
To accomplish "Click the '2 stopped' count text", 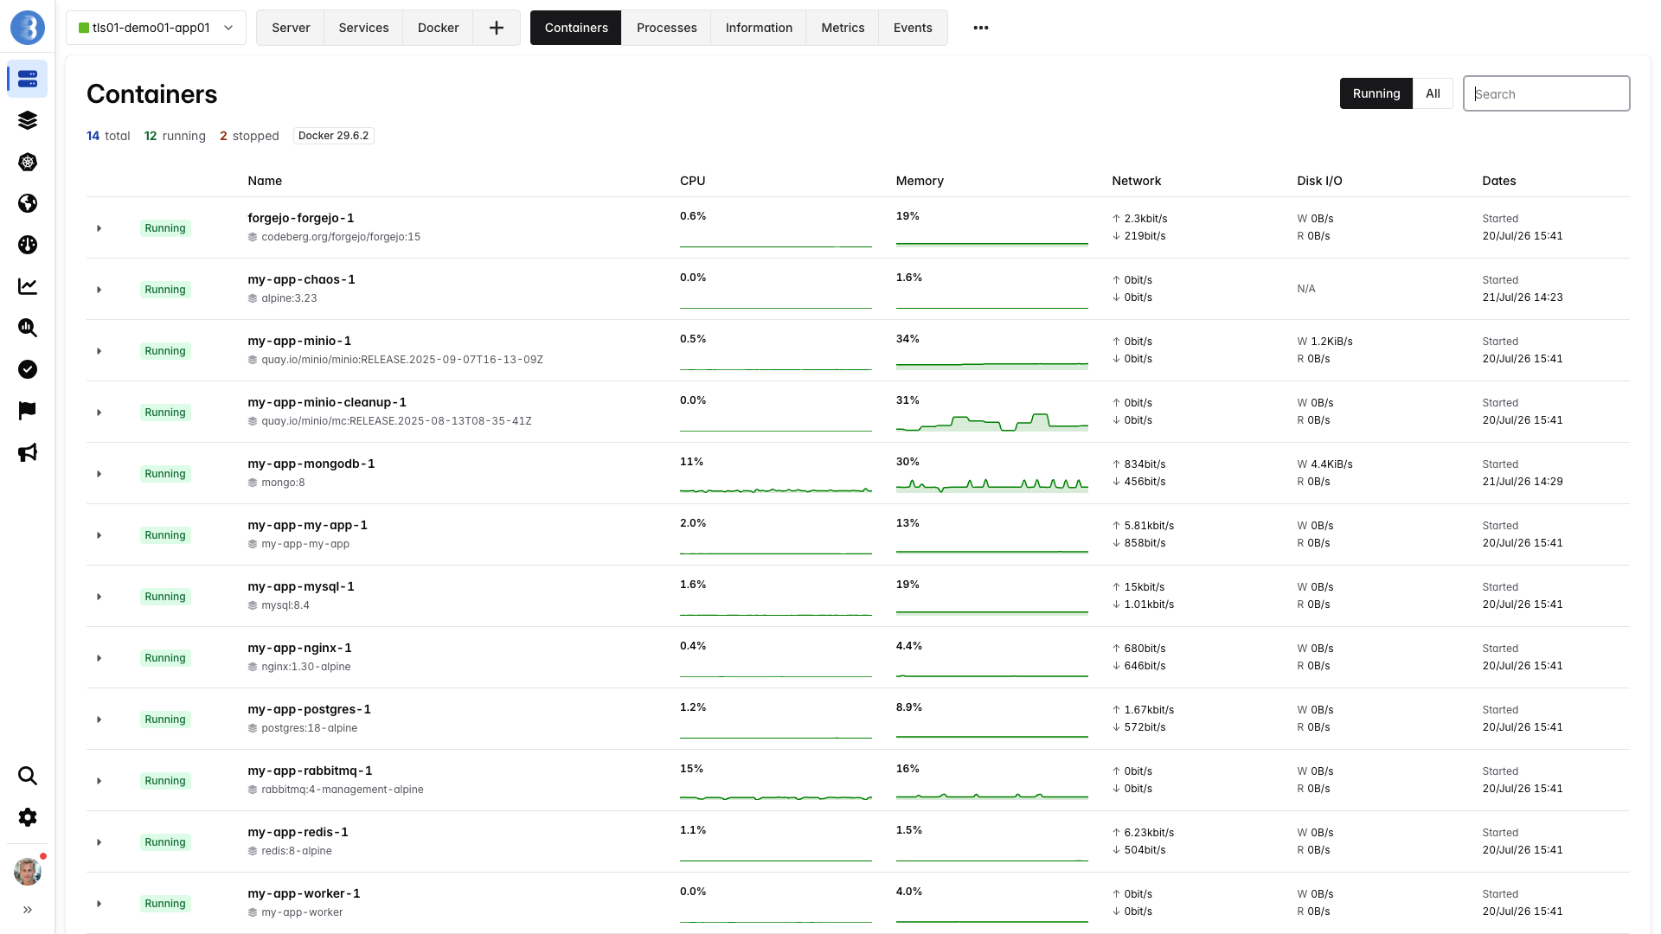I will (x=249, y=136).
